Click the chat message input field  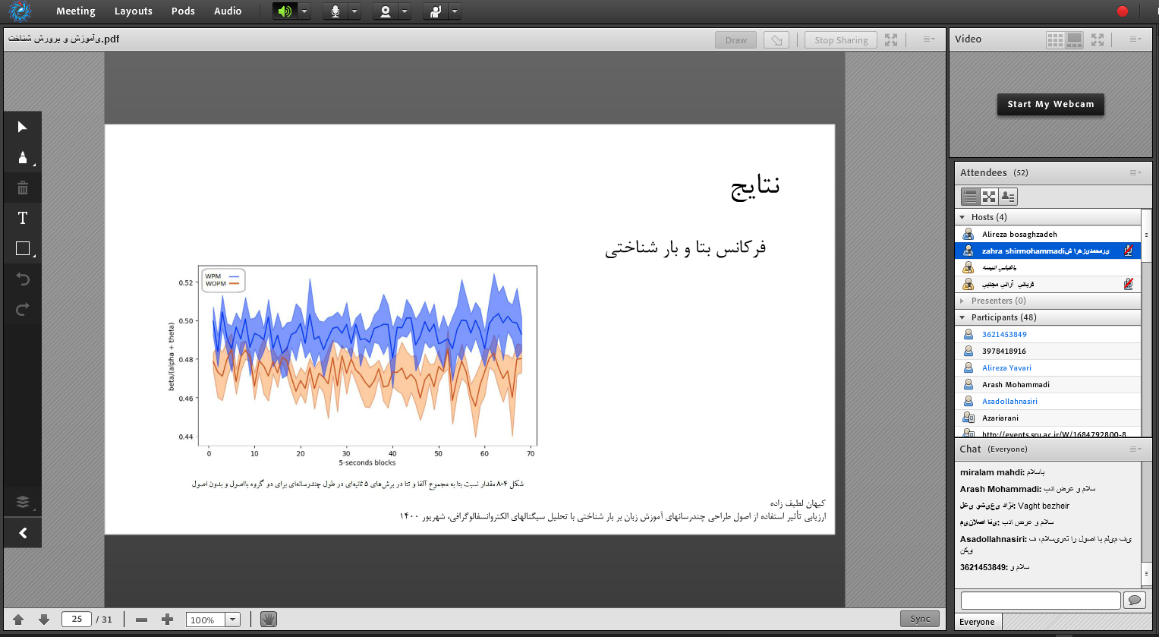[x=1040, y=601]
